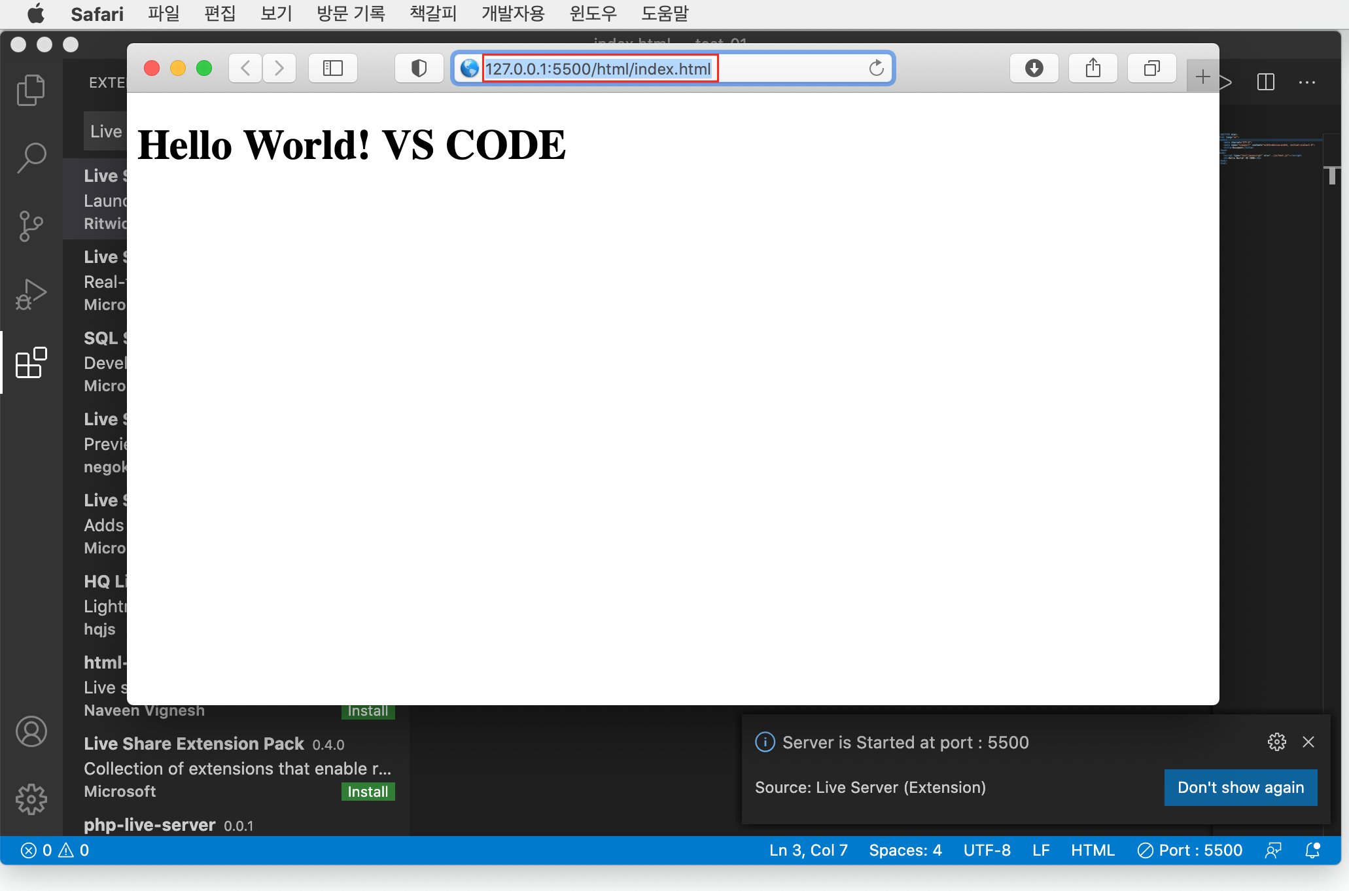Install the Live Share Extension Pack
This screenshot has height=891, width=1349.
point(368,792)
